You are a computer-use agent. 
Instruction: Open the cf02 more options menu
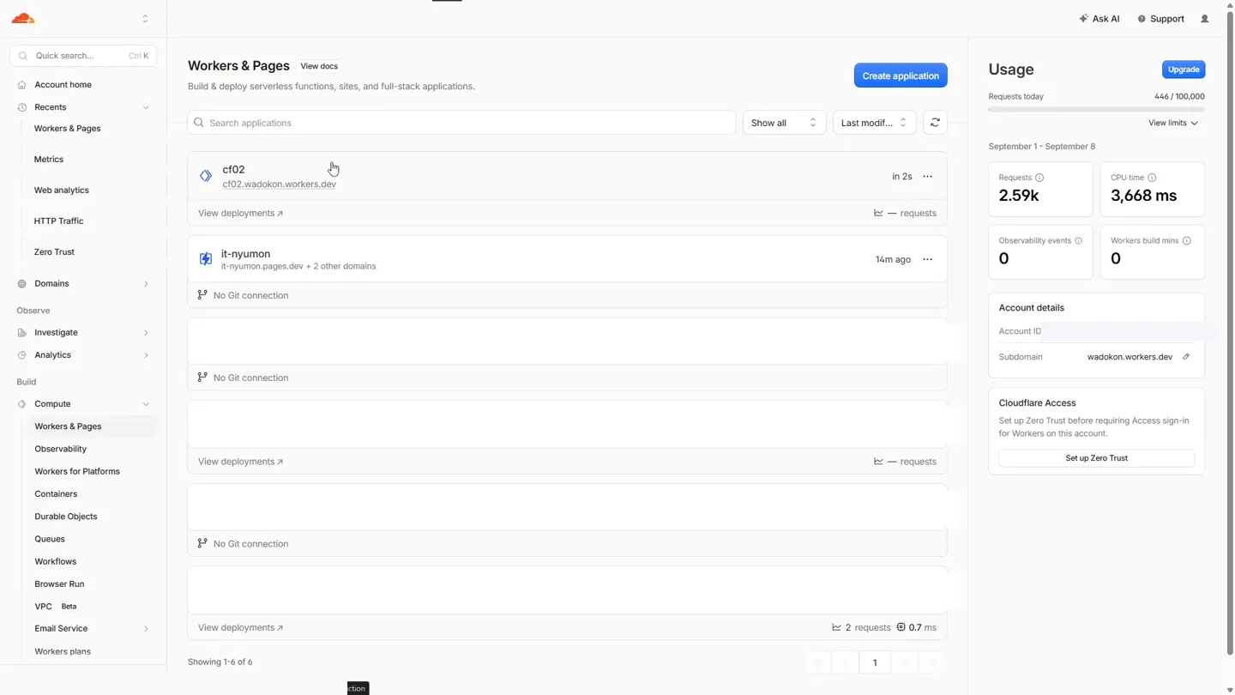tap(927, 177)
